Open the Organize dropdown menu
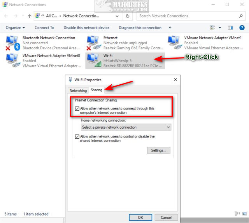 click(x=15, y=28)
